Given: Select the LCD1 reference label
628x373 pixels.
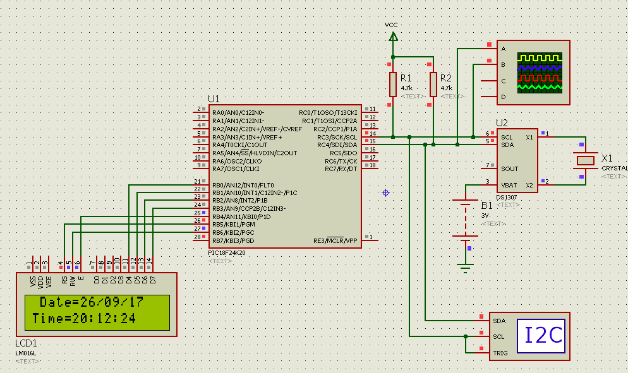Looking at the screenshot, I should click(26, 343).
